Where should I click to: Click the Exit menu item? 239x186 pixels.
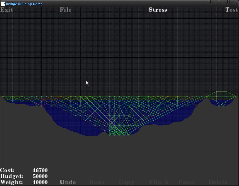coord(7,10)
